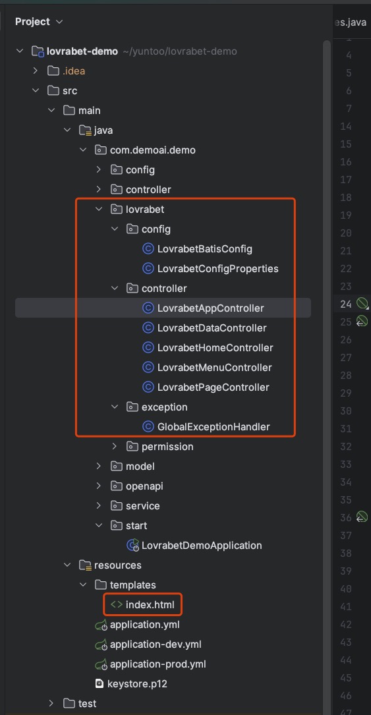The image size is (371, 715).
Task: Switch to the partially visible .java editor tab
Action: point(351,22)
